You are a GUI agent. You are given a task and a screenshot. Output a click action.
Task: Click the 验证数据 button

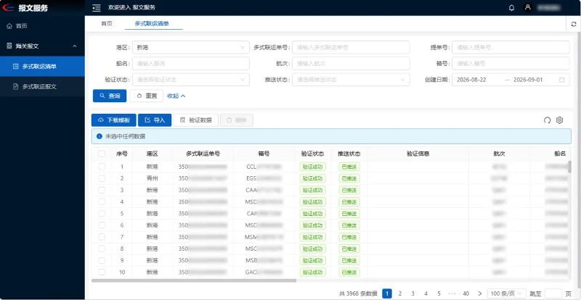tap(195, 120)
